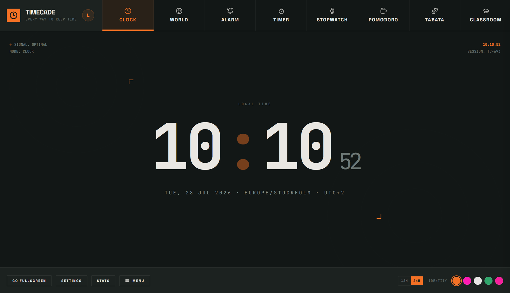
Task: Choose the green identity color swatch
Action: [488, 281]
